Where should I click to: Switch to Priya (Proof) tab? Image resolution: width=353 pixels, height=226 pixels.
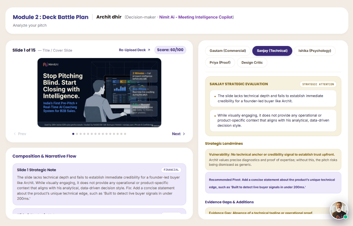click(x=220, y=62)
